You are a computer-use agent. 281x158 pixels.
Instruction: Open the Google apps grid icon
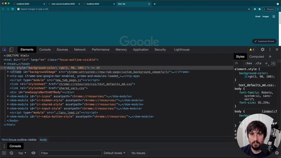pos(274,17)
